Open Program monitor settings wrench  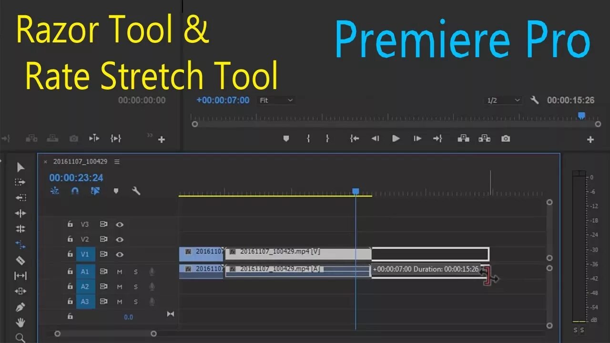(x=535, y=100)
